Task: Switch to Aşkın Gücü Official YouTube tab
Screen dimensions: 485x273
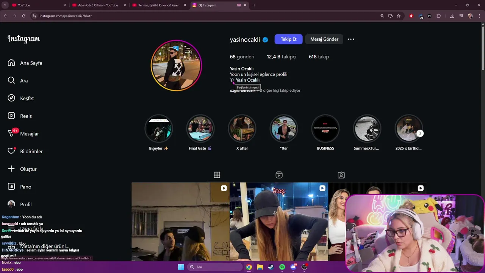Action: (98, 5)
